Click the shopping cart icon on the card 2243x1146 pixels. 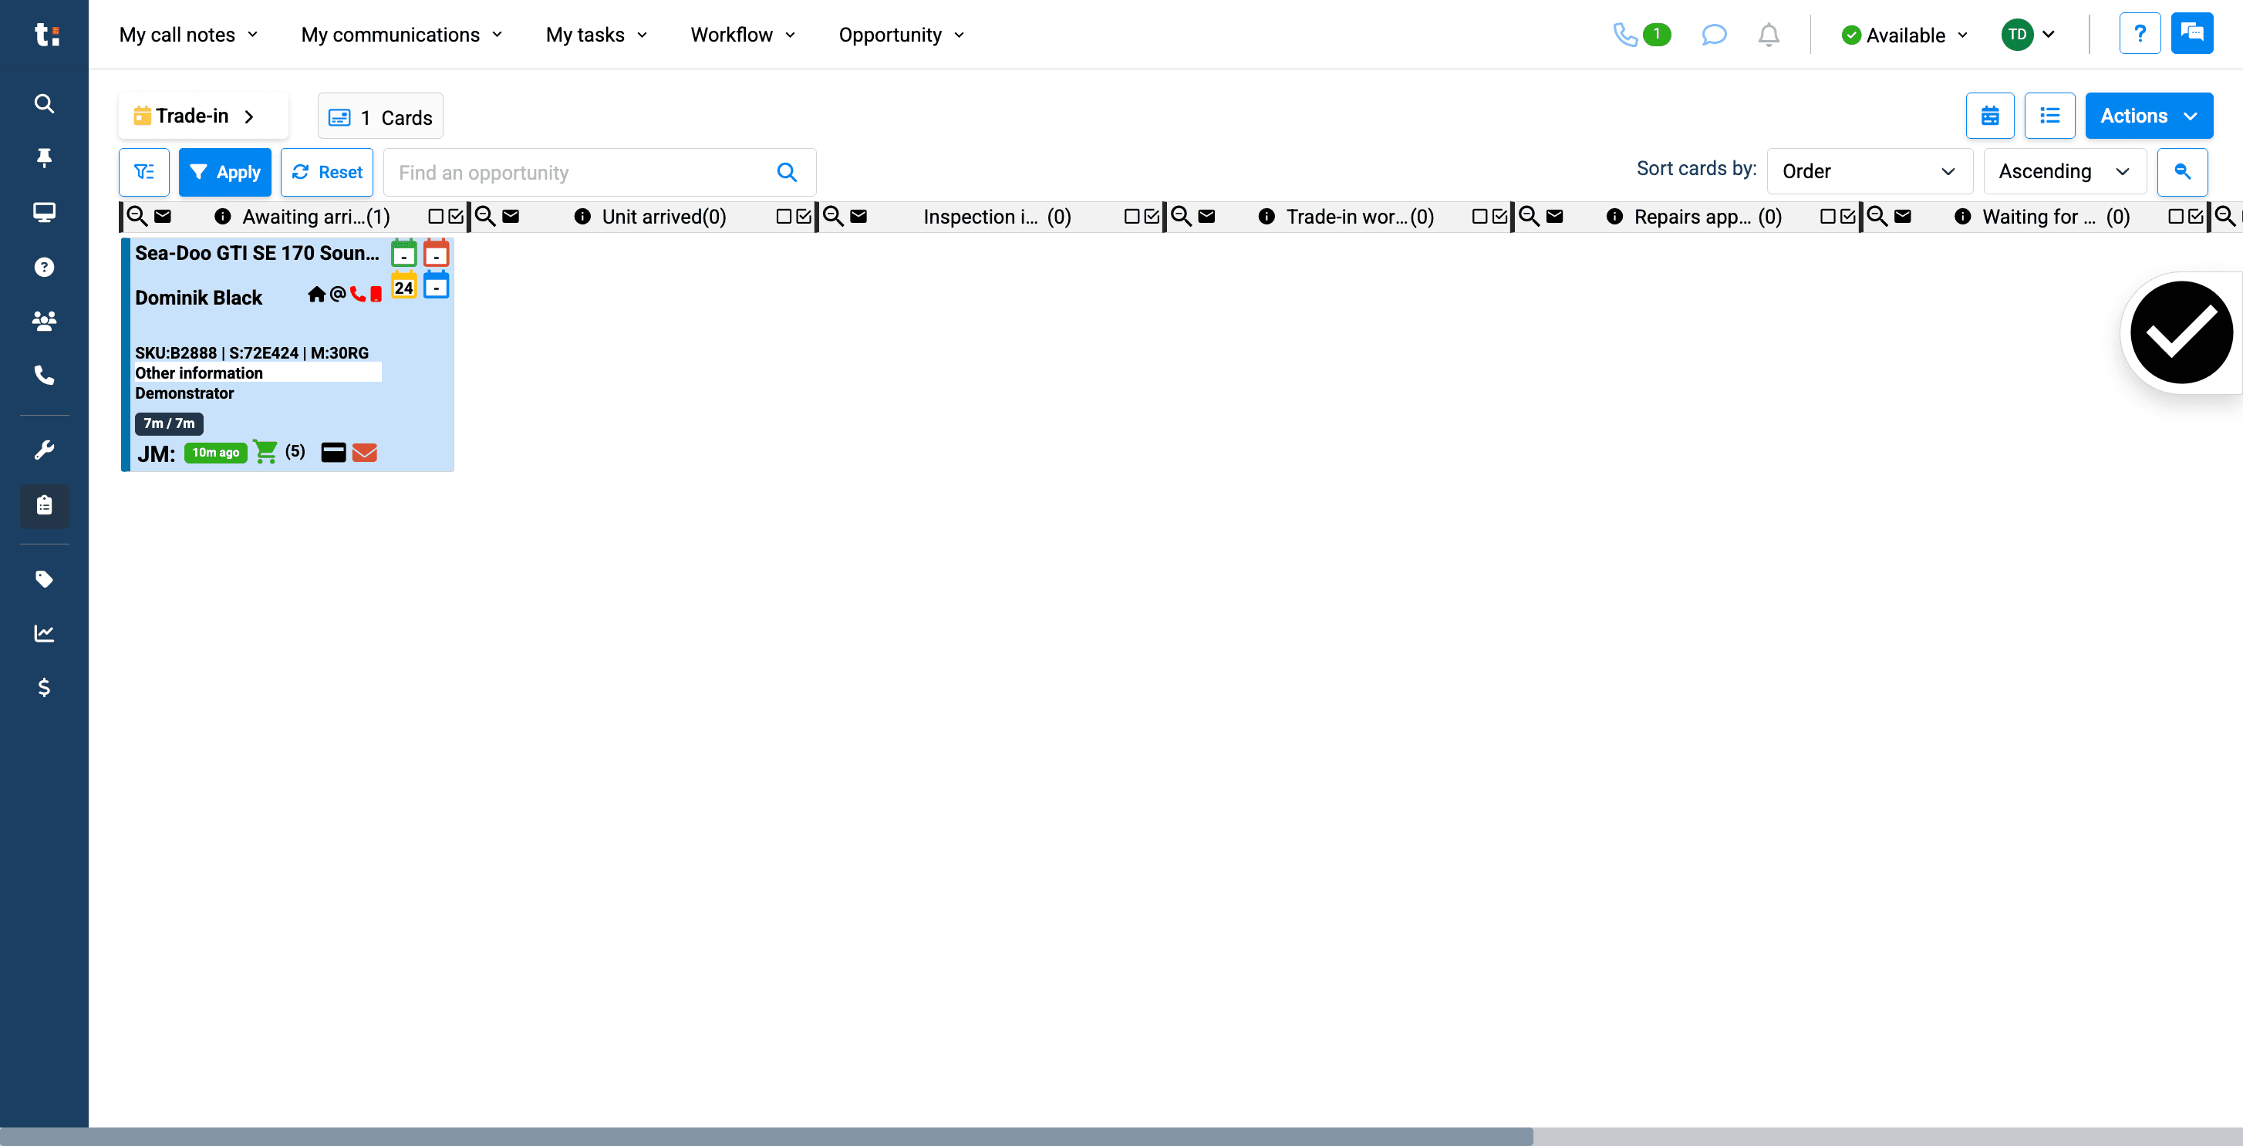pyautogui.click(x=265, y=451)
